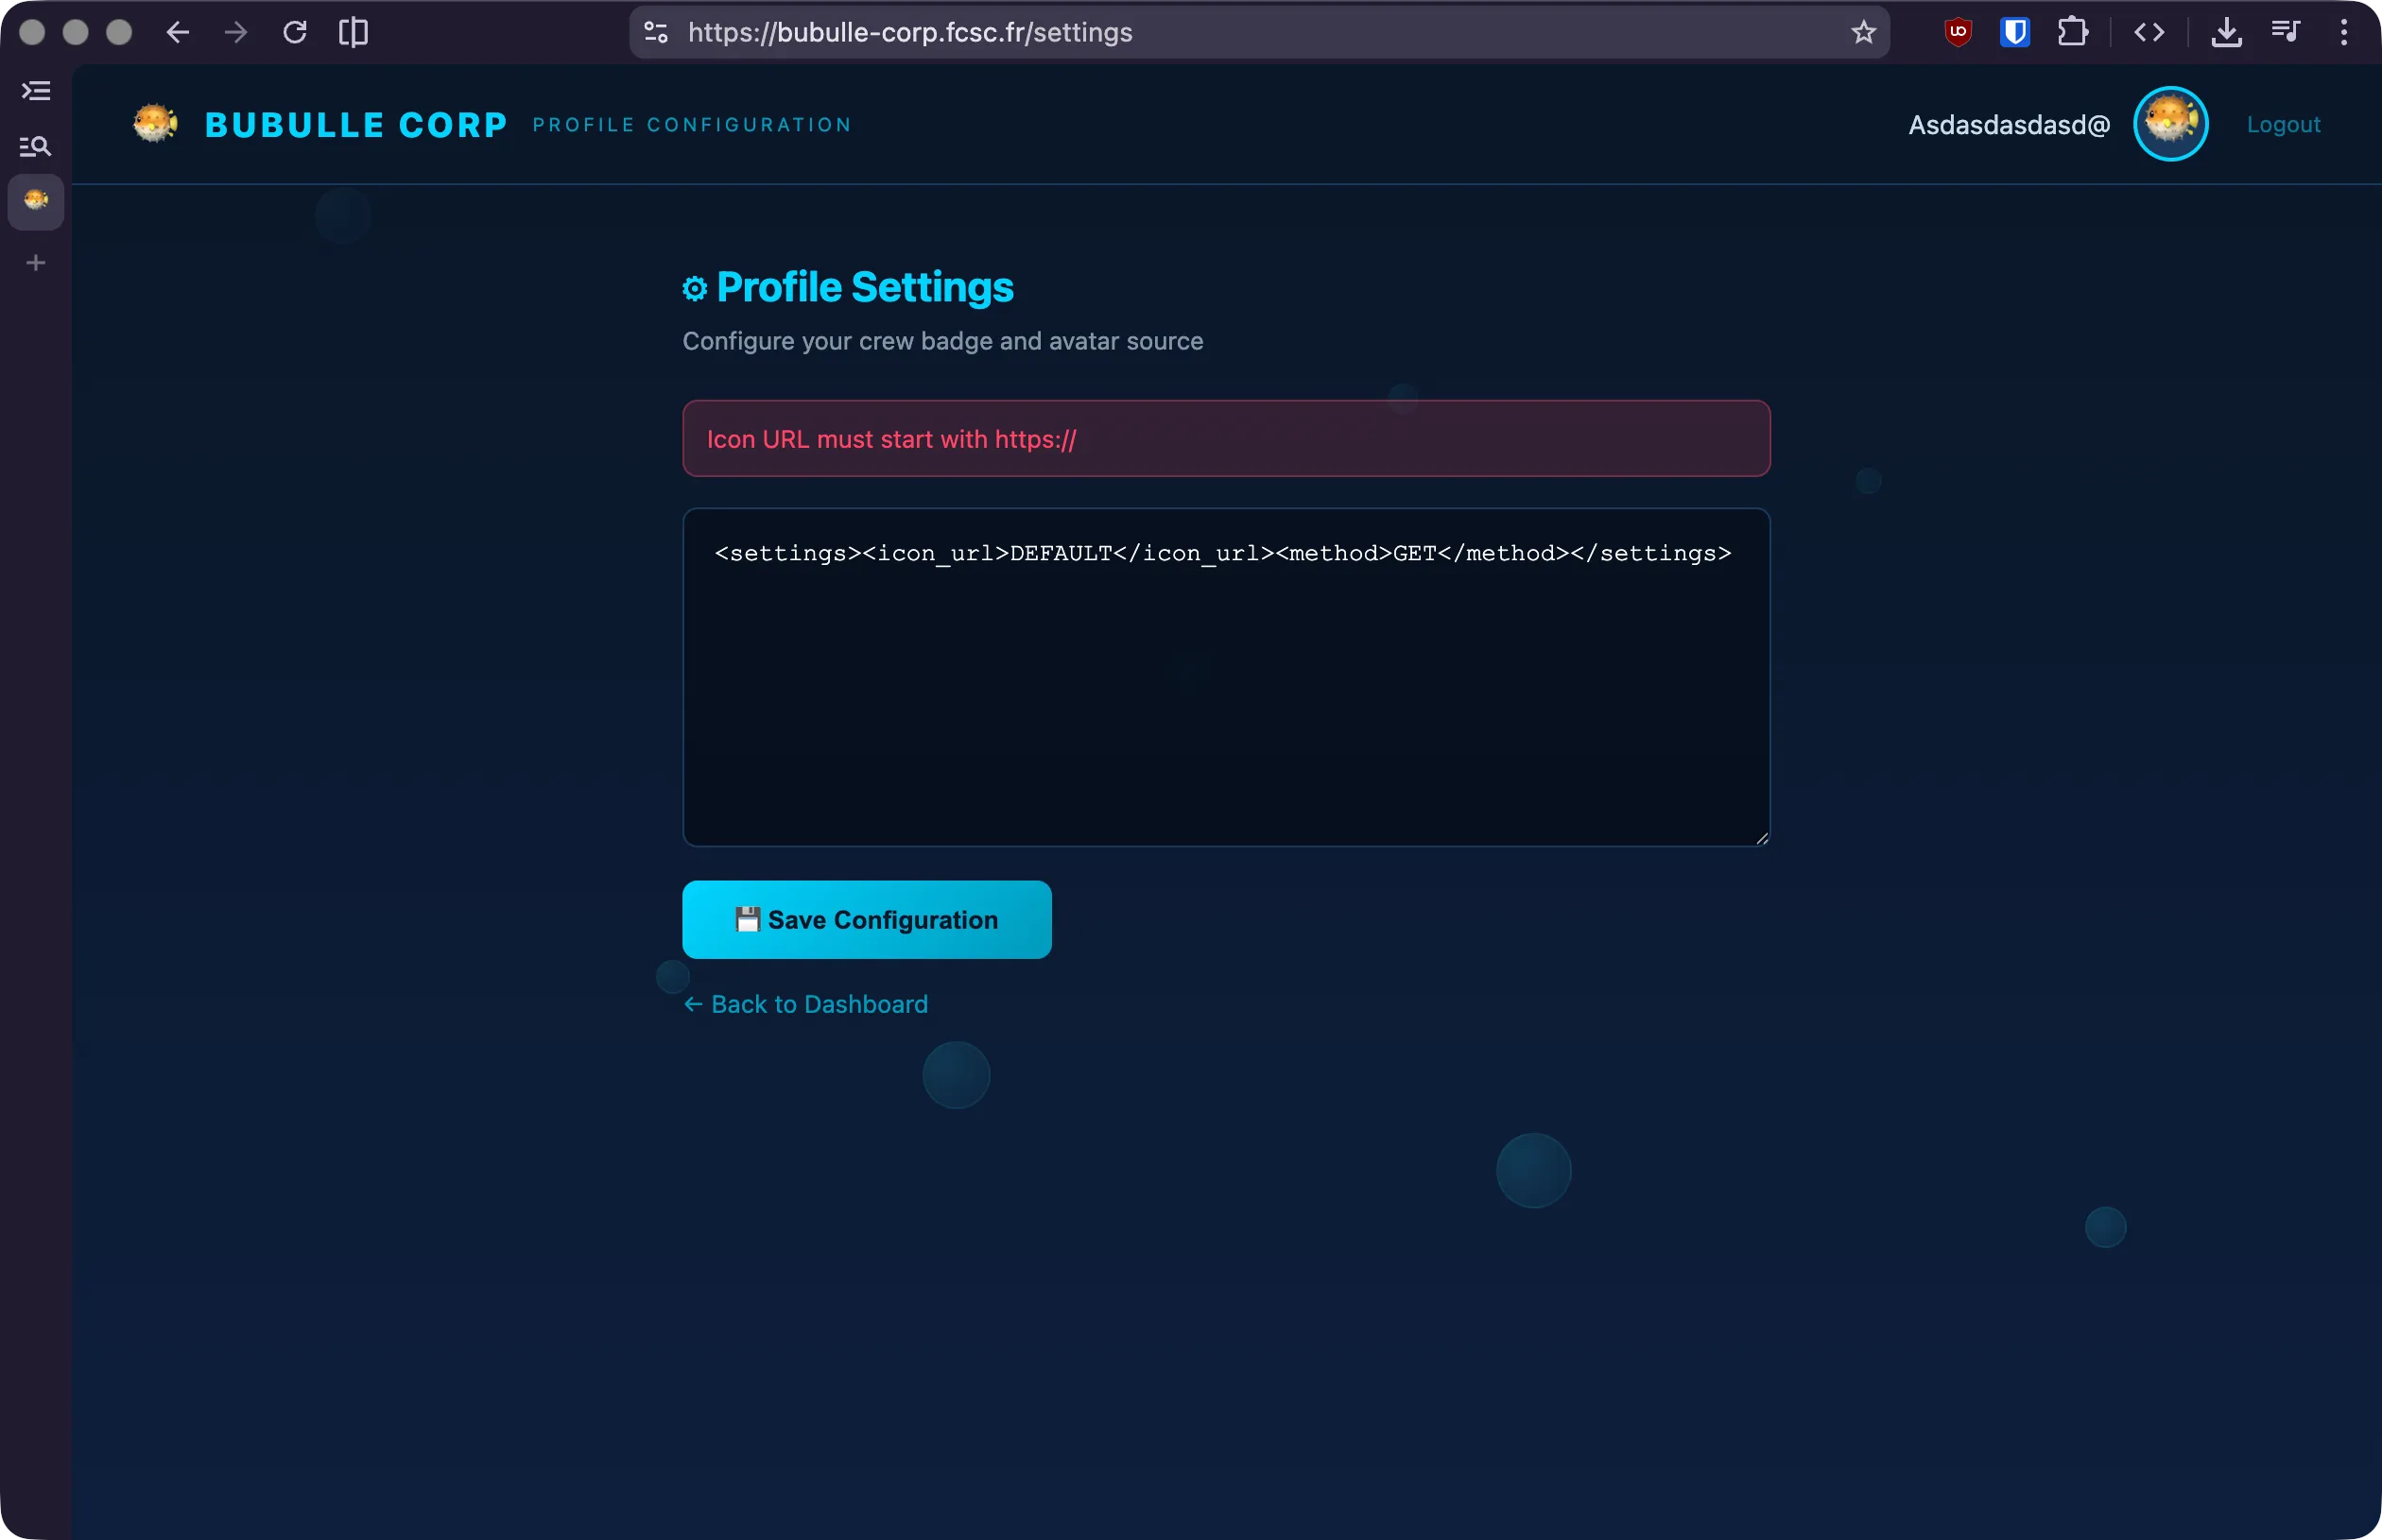Click the Bubulle Corp pufferfish logo
The image size is (2382, 1540).
tap(155, 123)
